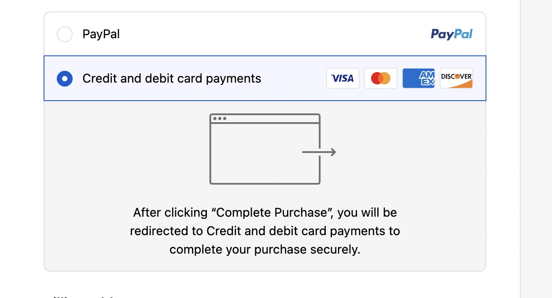
Task: Click the American Express card icon
Action: pos(418,78)
